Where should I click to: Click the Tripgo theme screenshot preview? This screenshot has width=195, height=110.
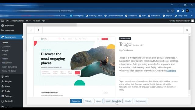click(74, 66)
